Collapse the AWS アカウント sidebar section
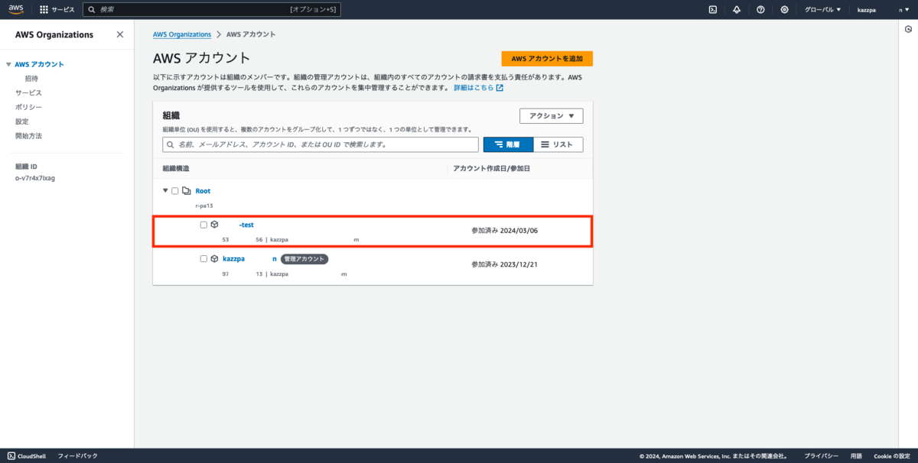Image resolution: width=918 pixels, height=463 pixels. [x=8, y=65]
